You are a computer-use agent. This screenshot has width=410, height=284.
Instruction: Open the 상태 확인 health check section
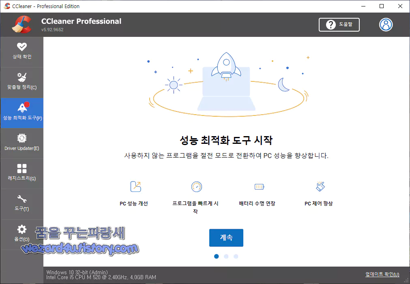[22, 52]
